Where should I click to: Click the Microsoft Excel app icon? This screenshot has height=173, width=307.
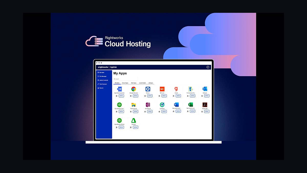pyautogui.click(x=191, y=105)
